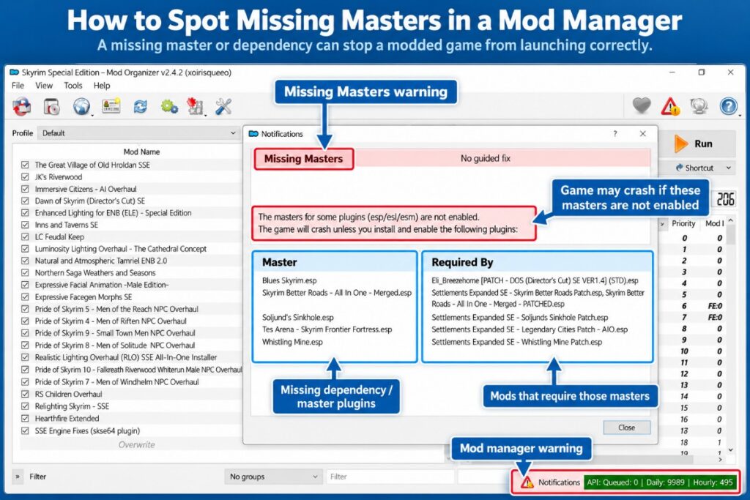Screen dimensions: 750x500
Task: Click the update globe icon in toolbar
Action: coord(699,106)
